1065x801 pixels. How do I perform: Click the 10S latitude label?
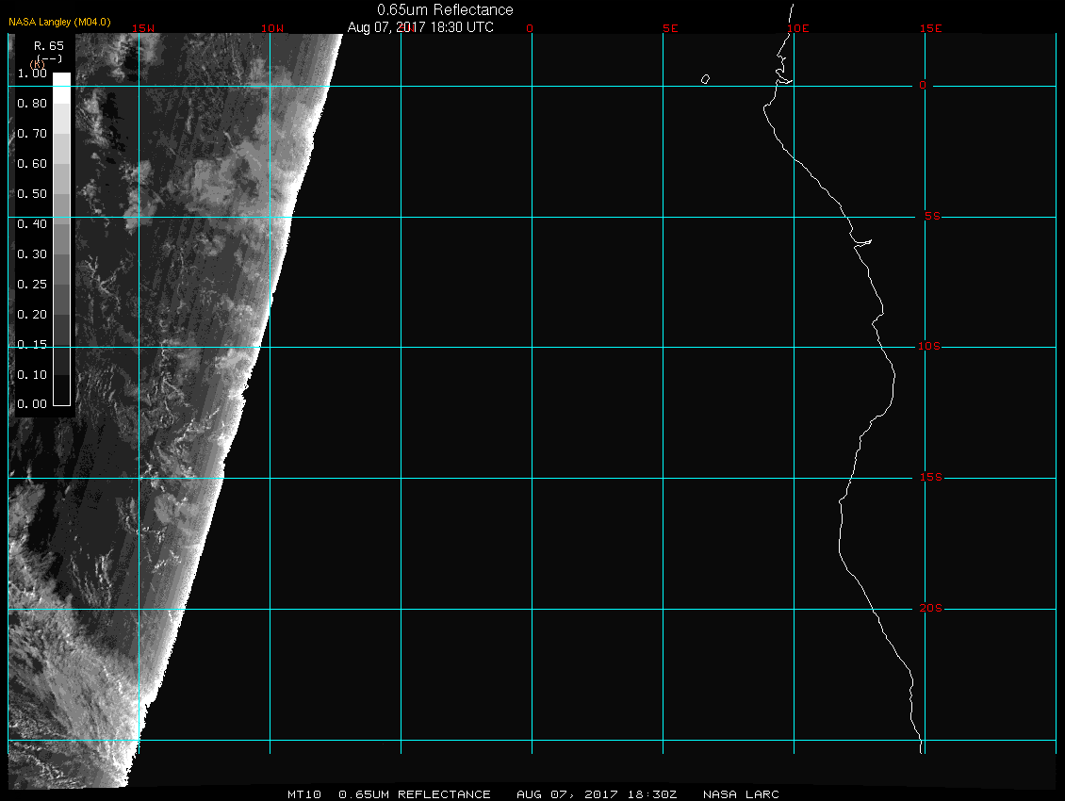[x=929, y=347]
